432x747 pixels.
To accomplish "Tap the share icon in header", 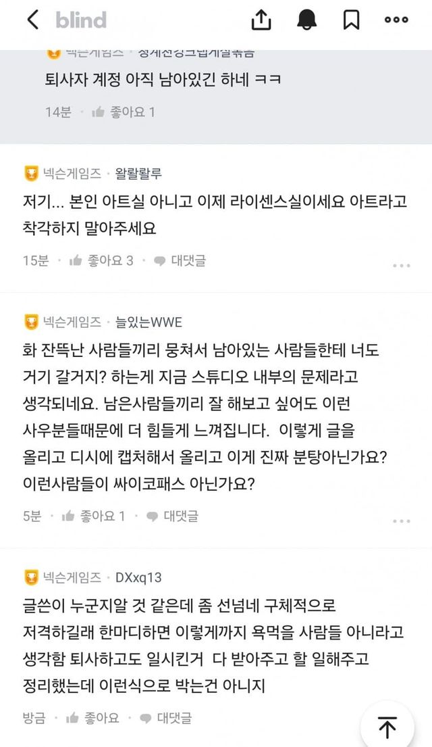I will (x=261, y=20).
